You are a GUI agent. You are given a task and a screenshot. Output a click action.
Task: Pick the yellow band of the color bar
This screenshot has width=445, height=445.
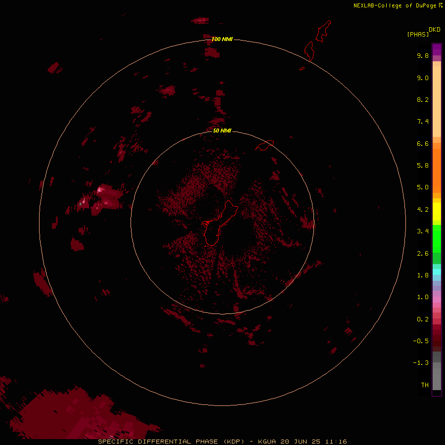[437, 212]
